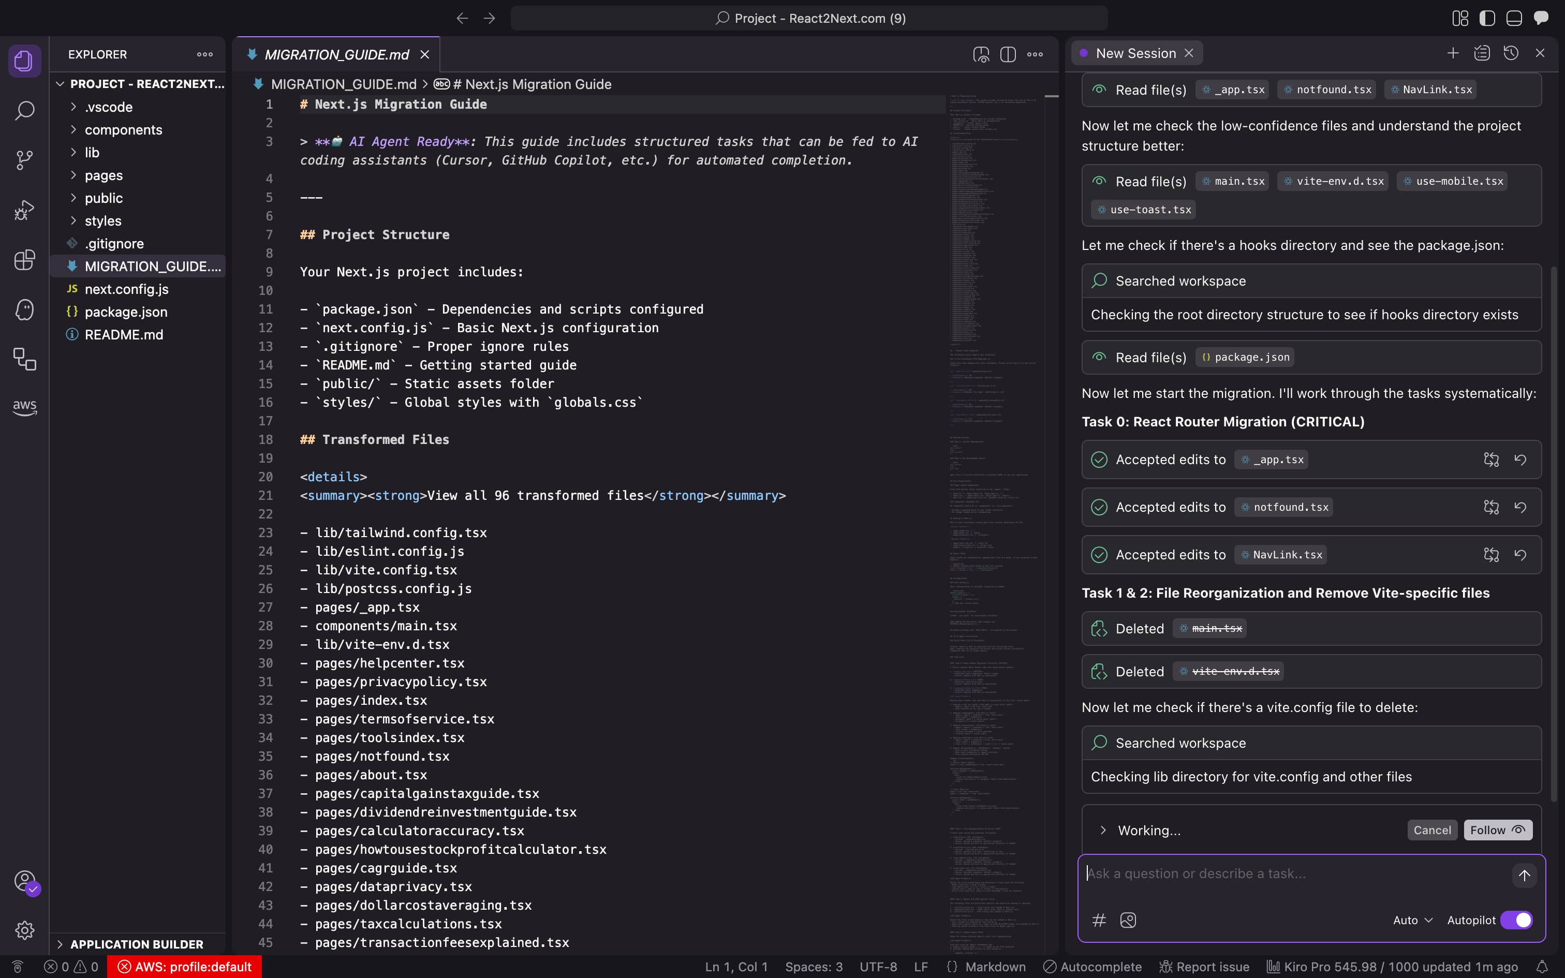1565x978 pixels.
Task: Open the Auto model selector dropdown
Action: (x=1412, y=919)
